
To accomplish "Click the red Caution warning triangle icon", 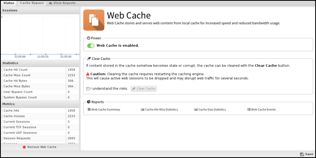I will click(88, 74).
